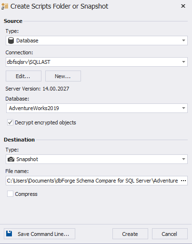Viewport: 192px width, 244px height.
Task: Open the Connection dropdown list
Action: 183,62
